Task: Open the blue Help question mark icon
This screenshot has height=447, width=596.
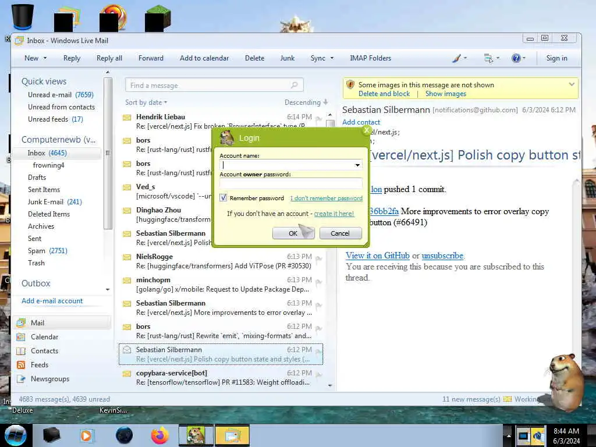Action: click(x=516, y=58)
